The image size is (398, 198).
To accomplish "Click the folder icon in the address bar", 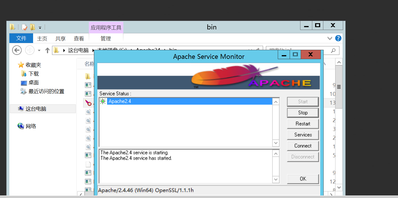I will tap(57, 50).
